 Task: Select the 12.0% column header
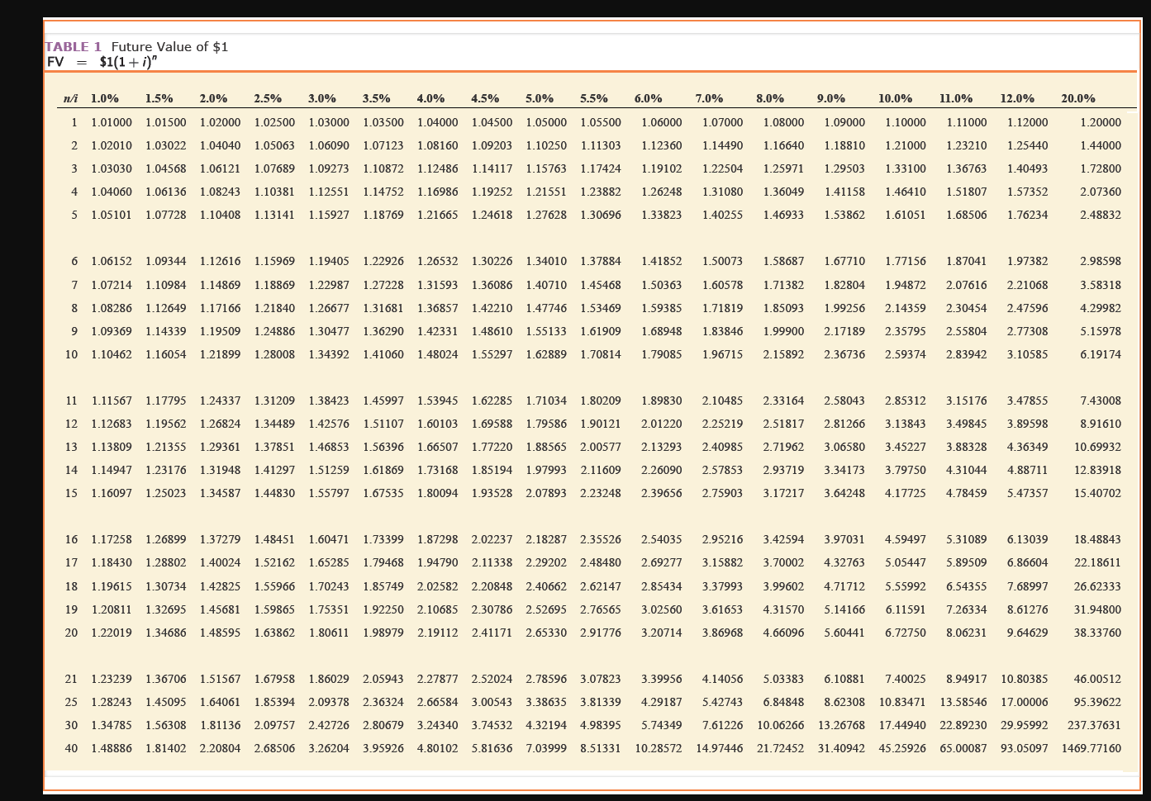pyautogui.click(x=1017, y=98)
